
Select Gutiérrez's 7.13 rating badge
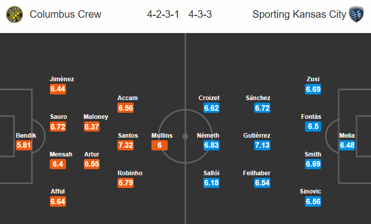tap(262, 145)
